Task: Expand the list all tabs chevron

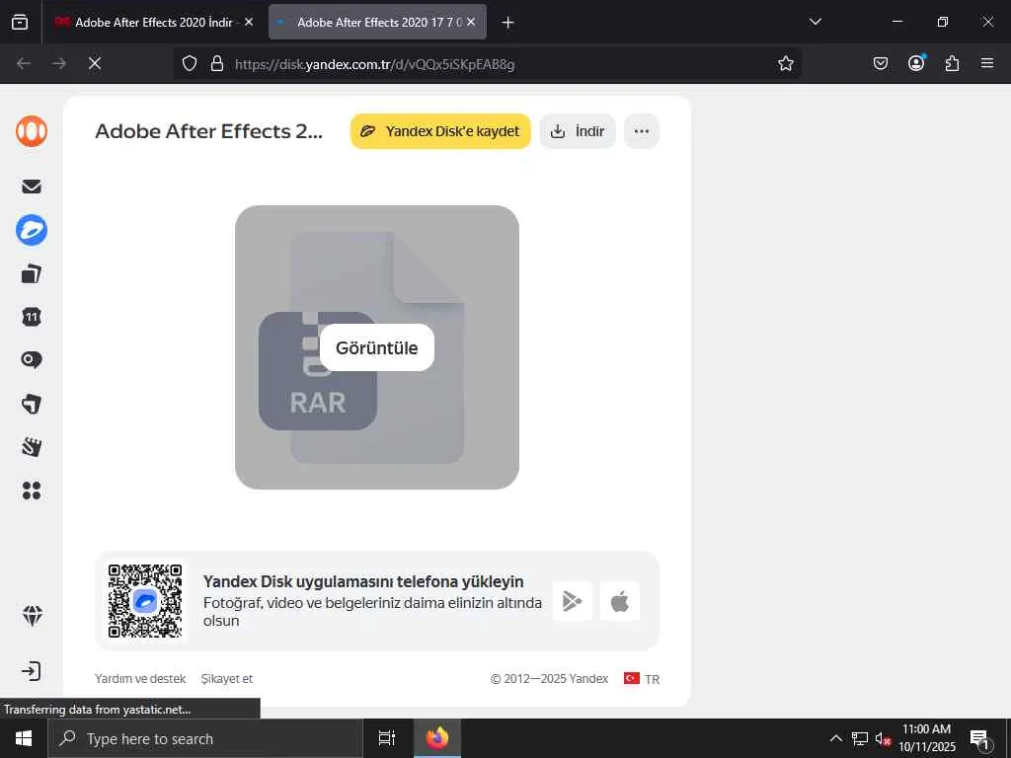Action: coord(815,22)
